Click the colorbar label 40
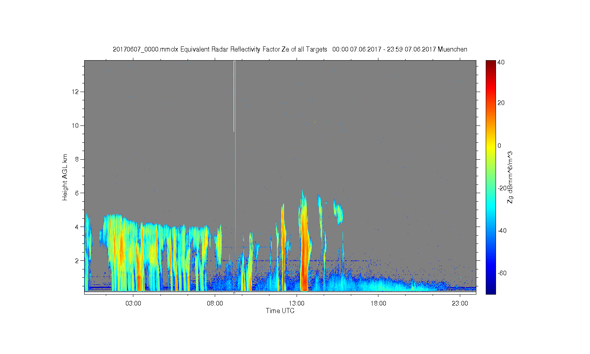The width and height of the screenshot is (590, 354). pos(501,62)
